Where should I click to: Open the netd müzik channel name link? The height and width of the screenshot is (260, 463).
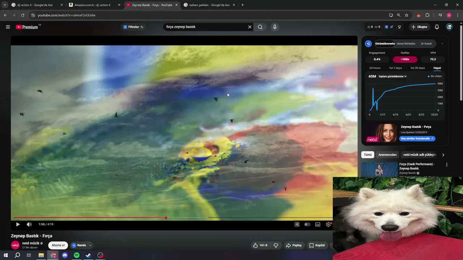(x=31, y=243)
